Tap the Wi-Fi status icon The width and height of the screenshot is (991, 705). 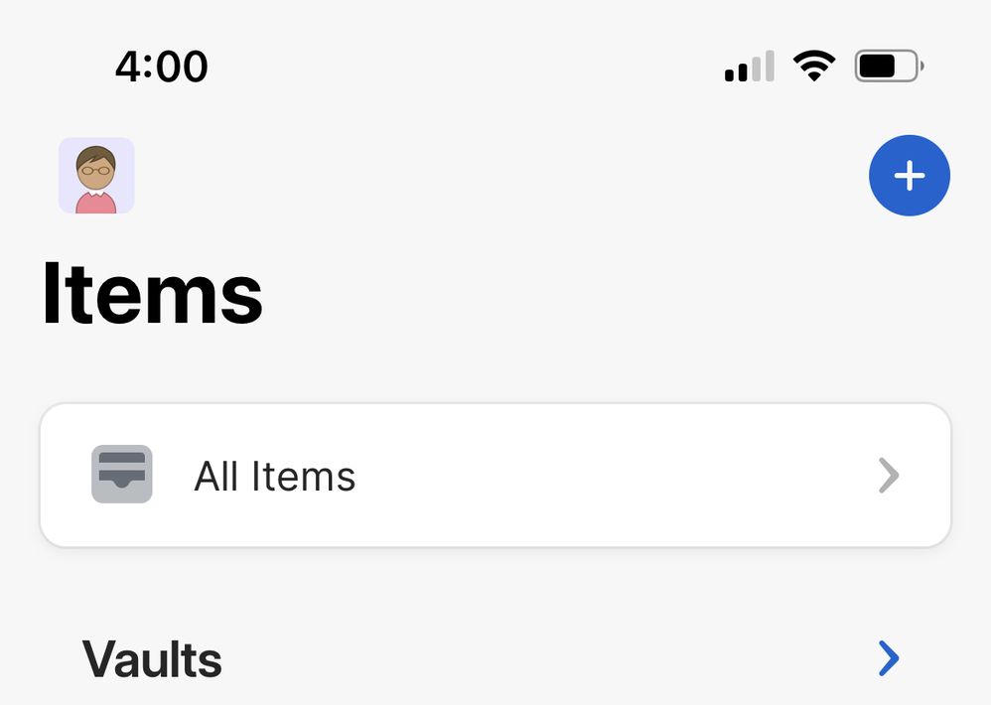pyautogui.click(x=813, y=67)
